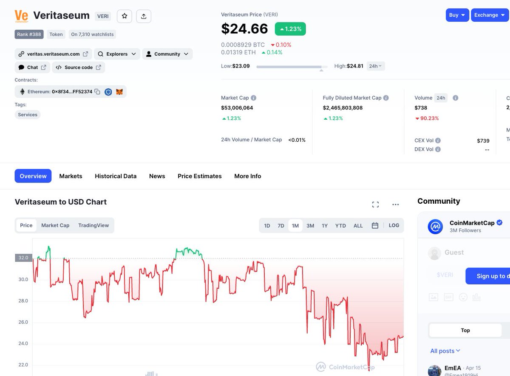Switch chart to Price view

[26, 225]
